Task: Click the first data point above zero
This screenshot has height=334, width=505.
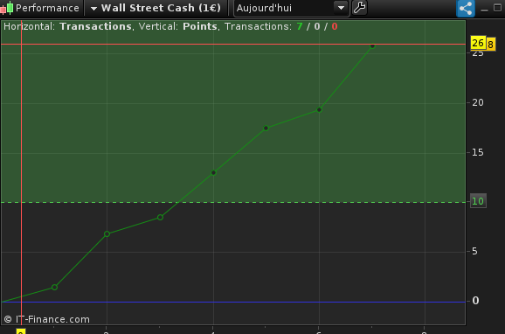Action: 54,288
